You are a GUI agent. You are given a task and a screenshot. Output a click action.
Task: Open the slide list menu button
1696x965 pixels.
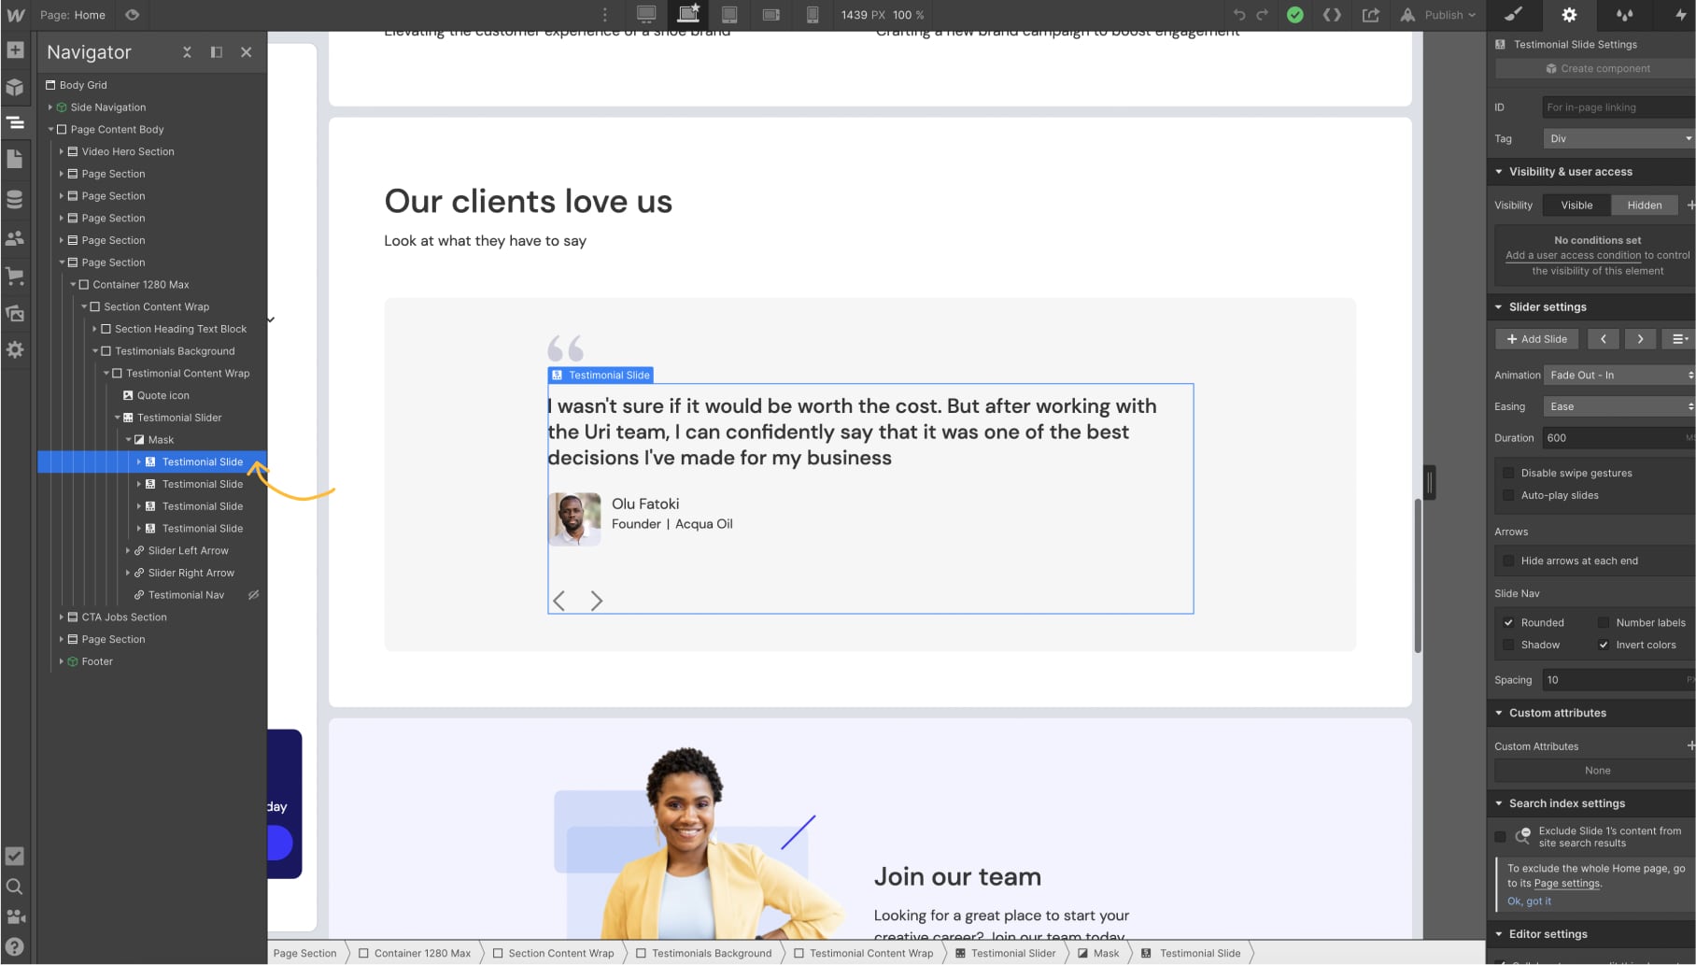tap(1679, 340)
